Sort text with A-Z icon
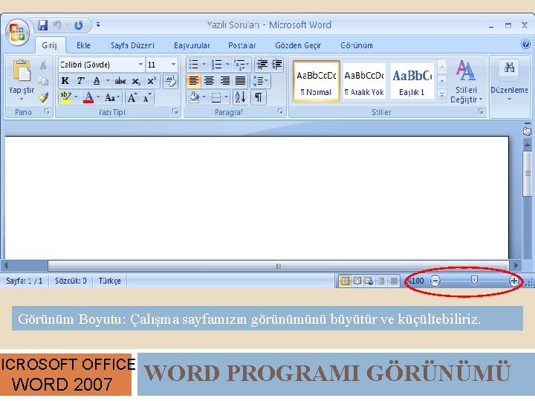The height and width of the screenshot is (401, 535). (x=240, y=97)
